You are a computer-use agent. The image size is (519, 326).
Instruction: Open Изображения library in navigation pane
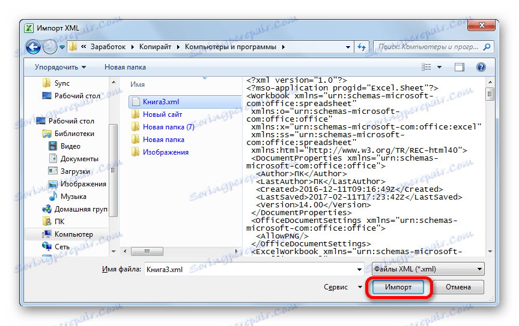(x=83, y=183)
